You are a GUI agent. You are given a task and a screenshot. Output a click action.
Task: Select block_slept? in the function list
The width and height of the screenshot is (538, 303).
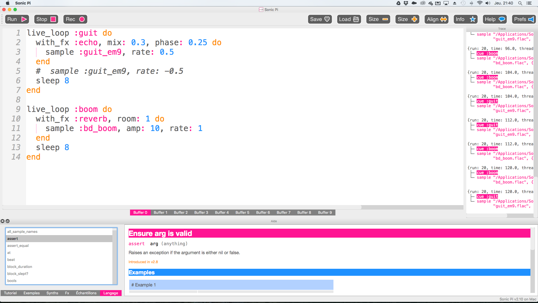[59, 274]
